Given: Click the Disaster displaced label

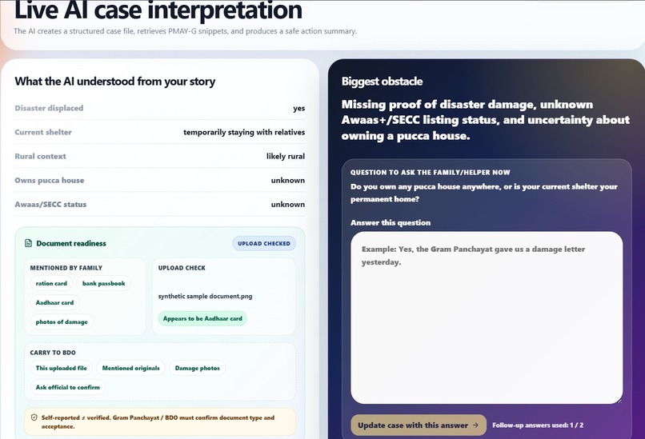Looking at the screenshot, I should coord(49,108).
